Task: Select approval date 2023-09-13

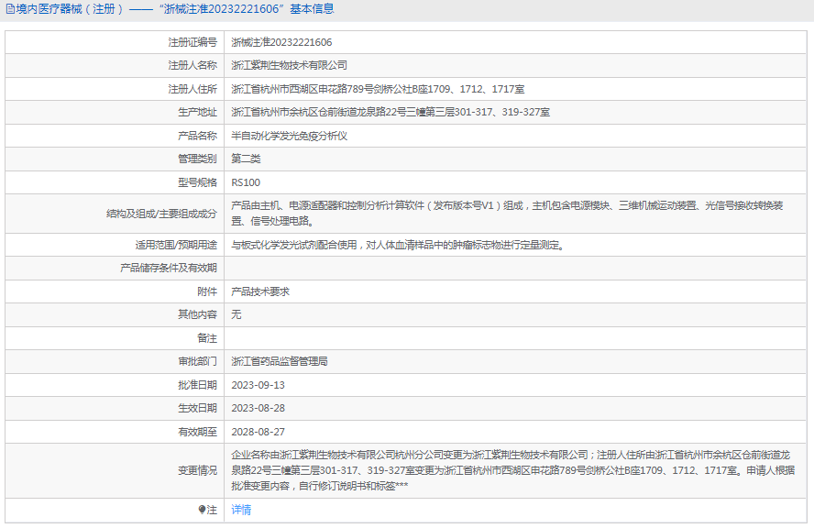Action: 258,385
